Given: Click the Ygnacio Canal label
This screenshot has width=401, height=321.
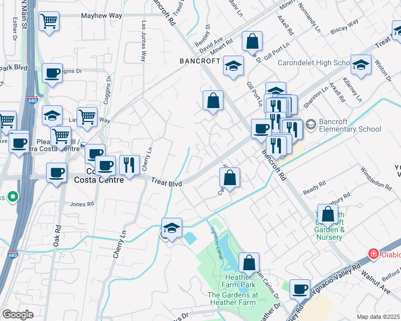Looking at the screenshot, I should [217, 243].
